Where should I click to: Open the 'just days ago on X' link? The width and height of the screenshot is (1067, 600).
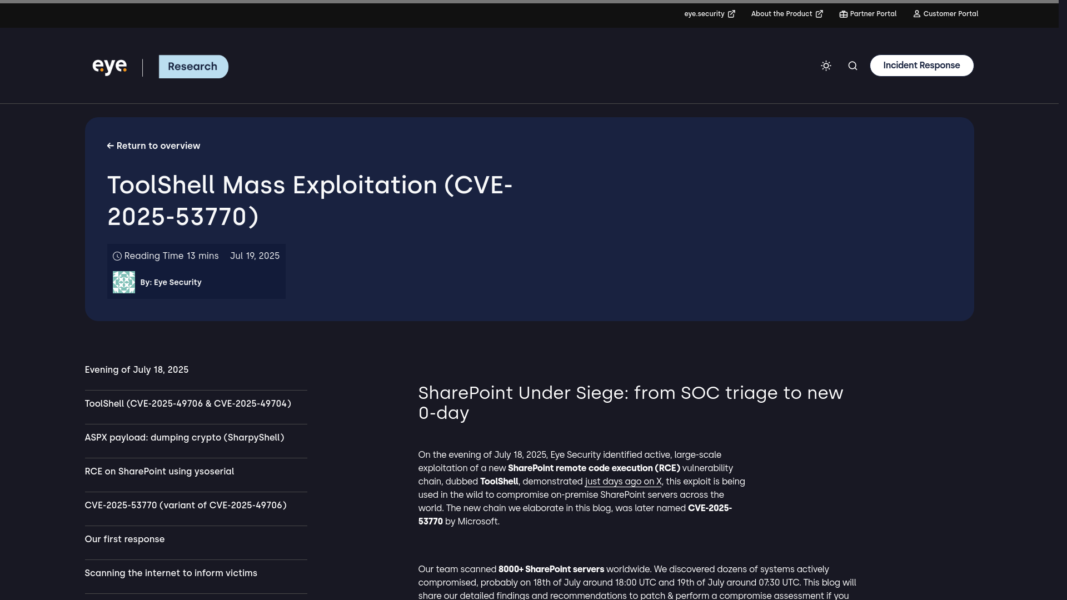pos(623,482)
